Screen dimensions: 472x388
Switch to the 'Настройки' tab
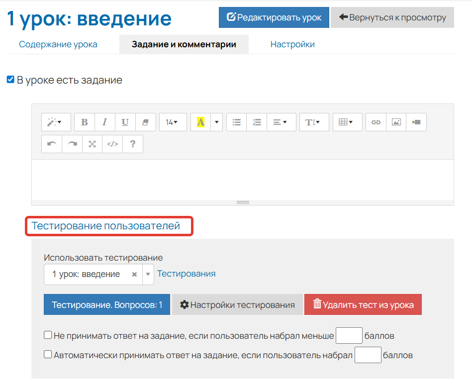(x=292, y=44)
